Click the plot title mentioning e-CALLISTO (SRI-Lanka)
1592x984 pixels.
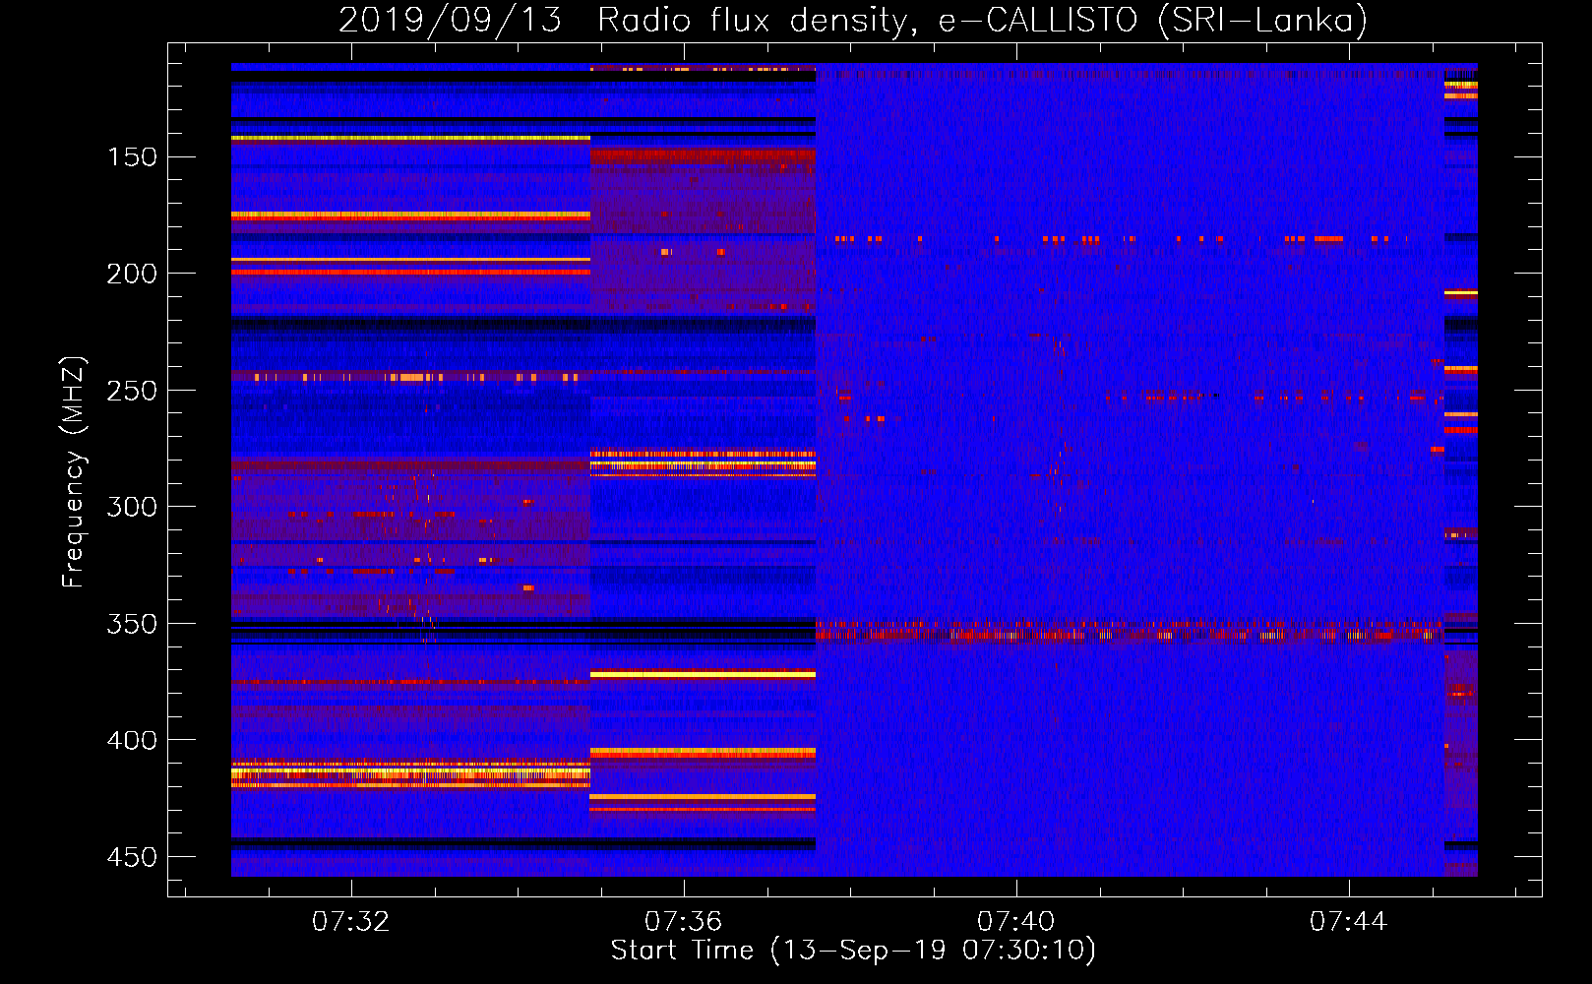point(853,20)
